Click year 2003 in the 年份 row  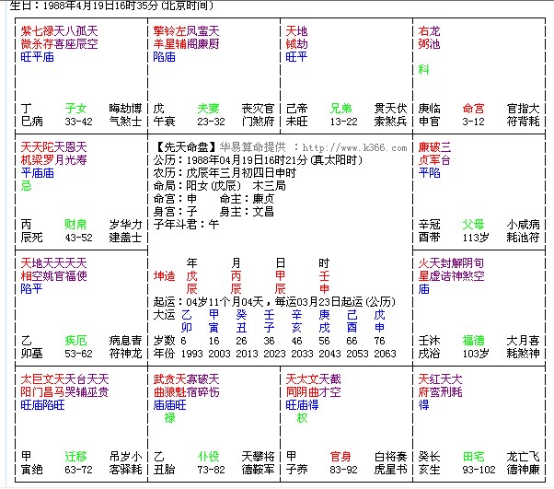219,354
